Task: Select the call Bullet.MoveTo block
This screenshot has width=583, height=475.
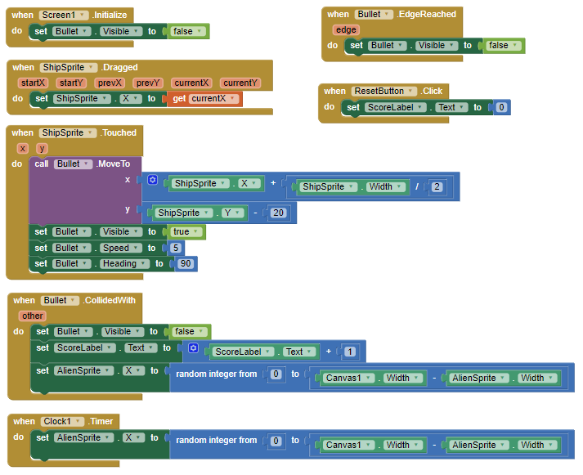Action: pos(41,164)
